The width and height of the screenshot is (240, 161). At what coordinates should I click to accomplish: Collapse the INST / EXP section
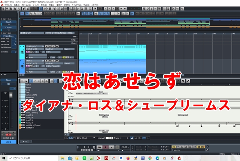point(1,33)
